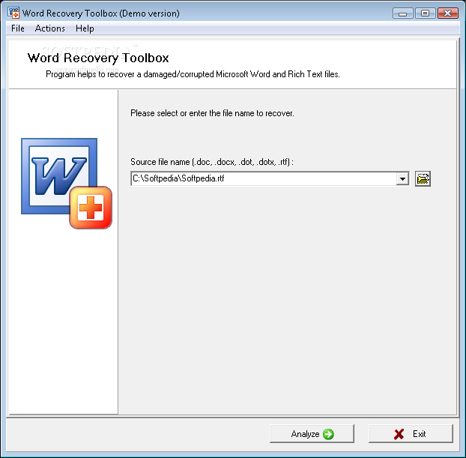Close the Word Recovery Toolbox window
This screenshot has height=458, width=466.
(x=448, y=13)
